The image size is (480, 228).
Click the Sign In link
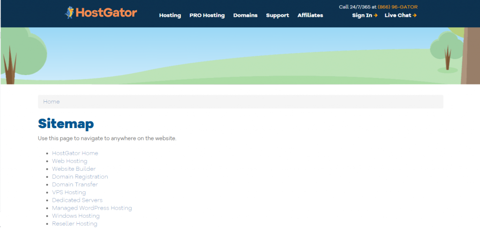click(365, 15)
